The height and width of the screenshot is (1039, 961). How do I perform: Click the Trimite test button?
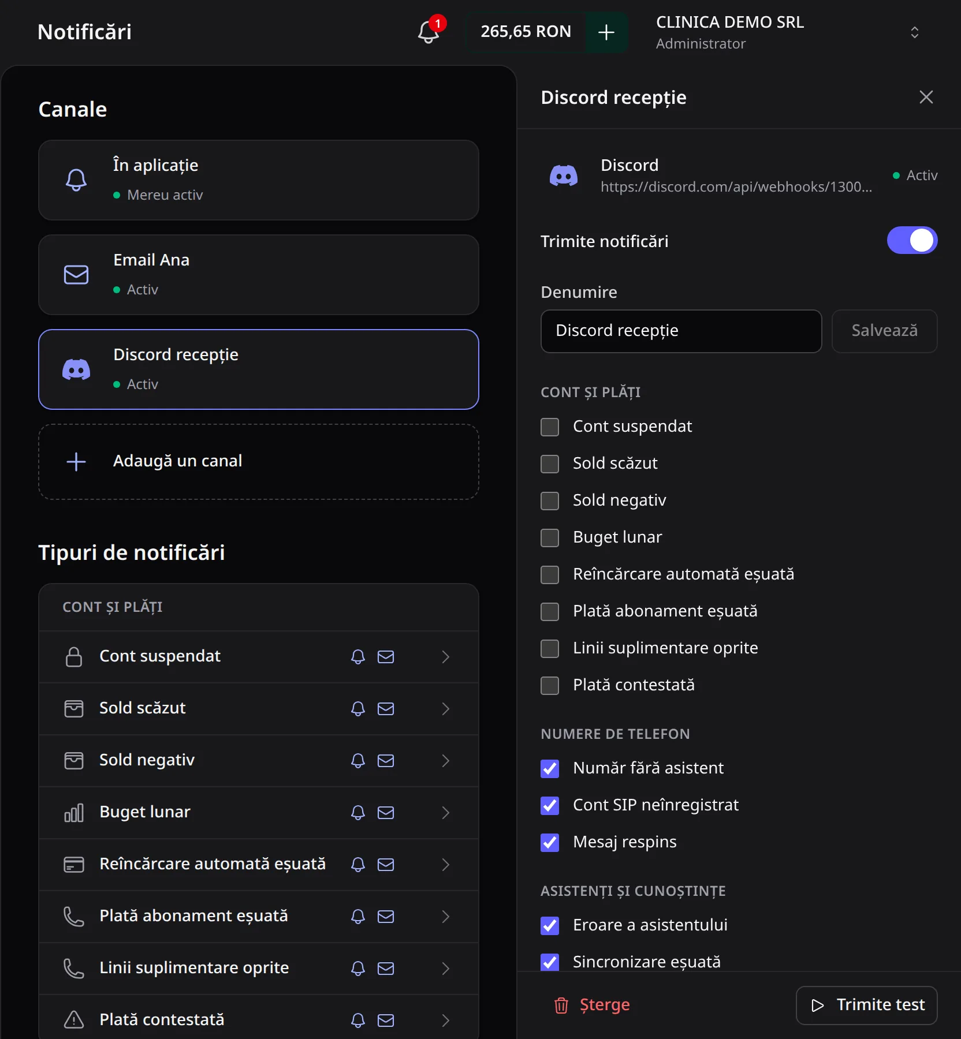(866, 1005)
